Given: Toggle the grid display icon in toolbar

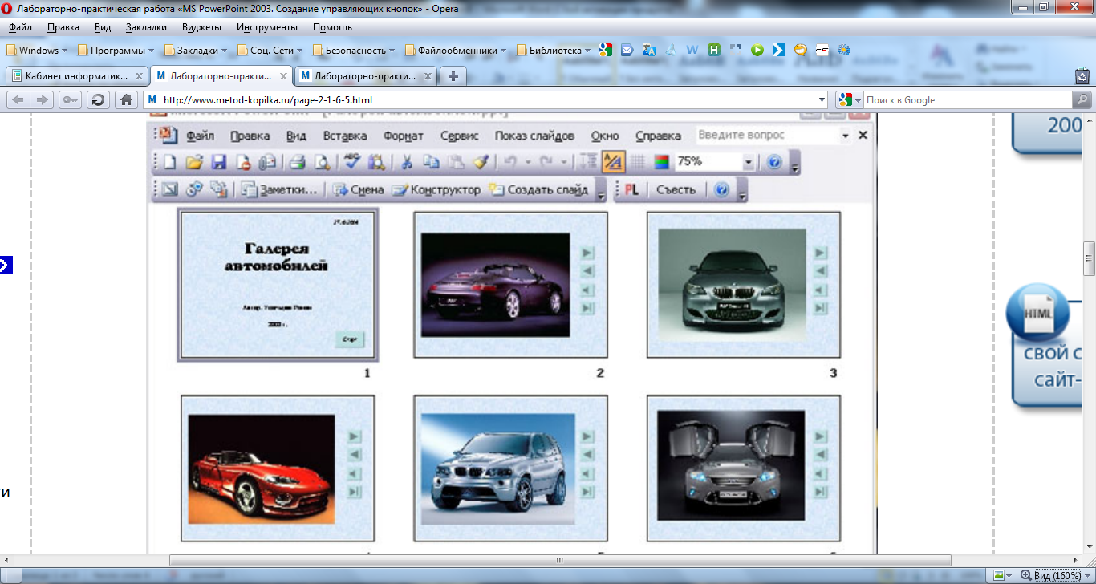Looking at the screenshot, I should pos(637,162).
